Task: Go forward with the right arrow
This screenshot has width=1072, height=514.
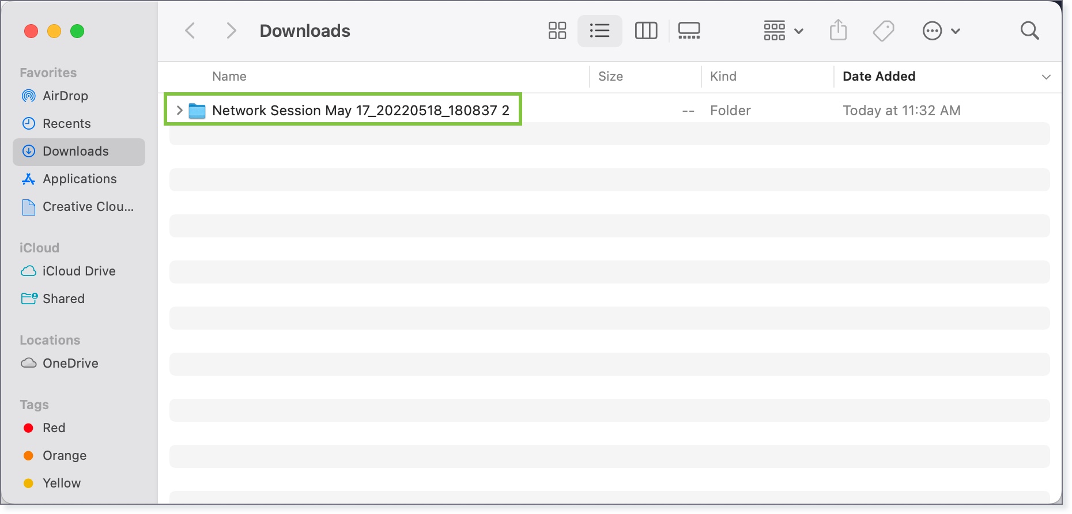Action: pos(231,31)
